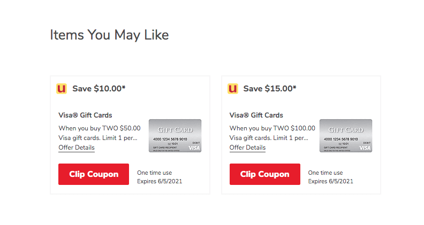Select the Save $10.00* heading
This screenshot has height=225, width=424.
99,89
